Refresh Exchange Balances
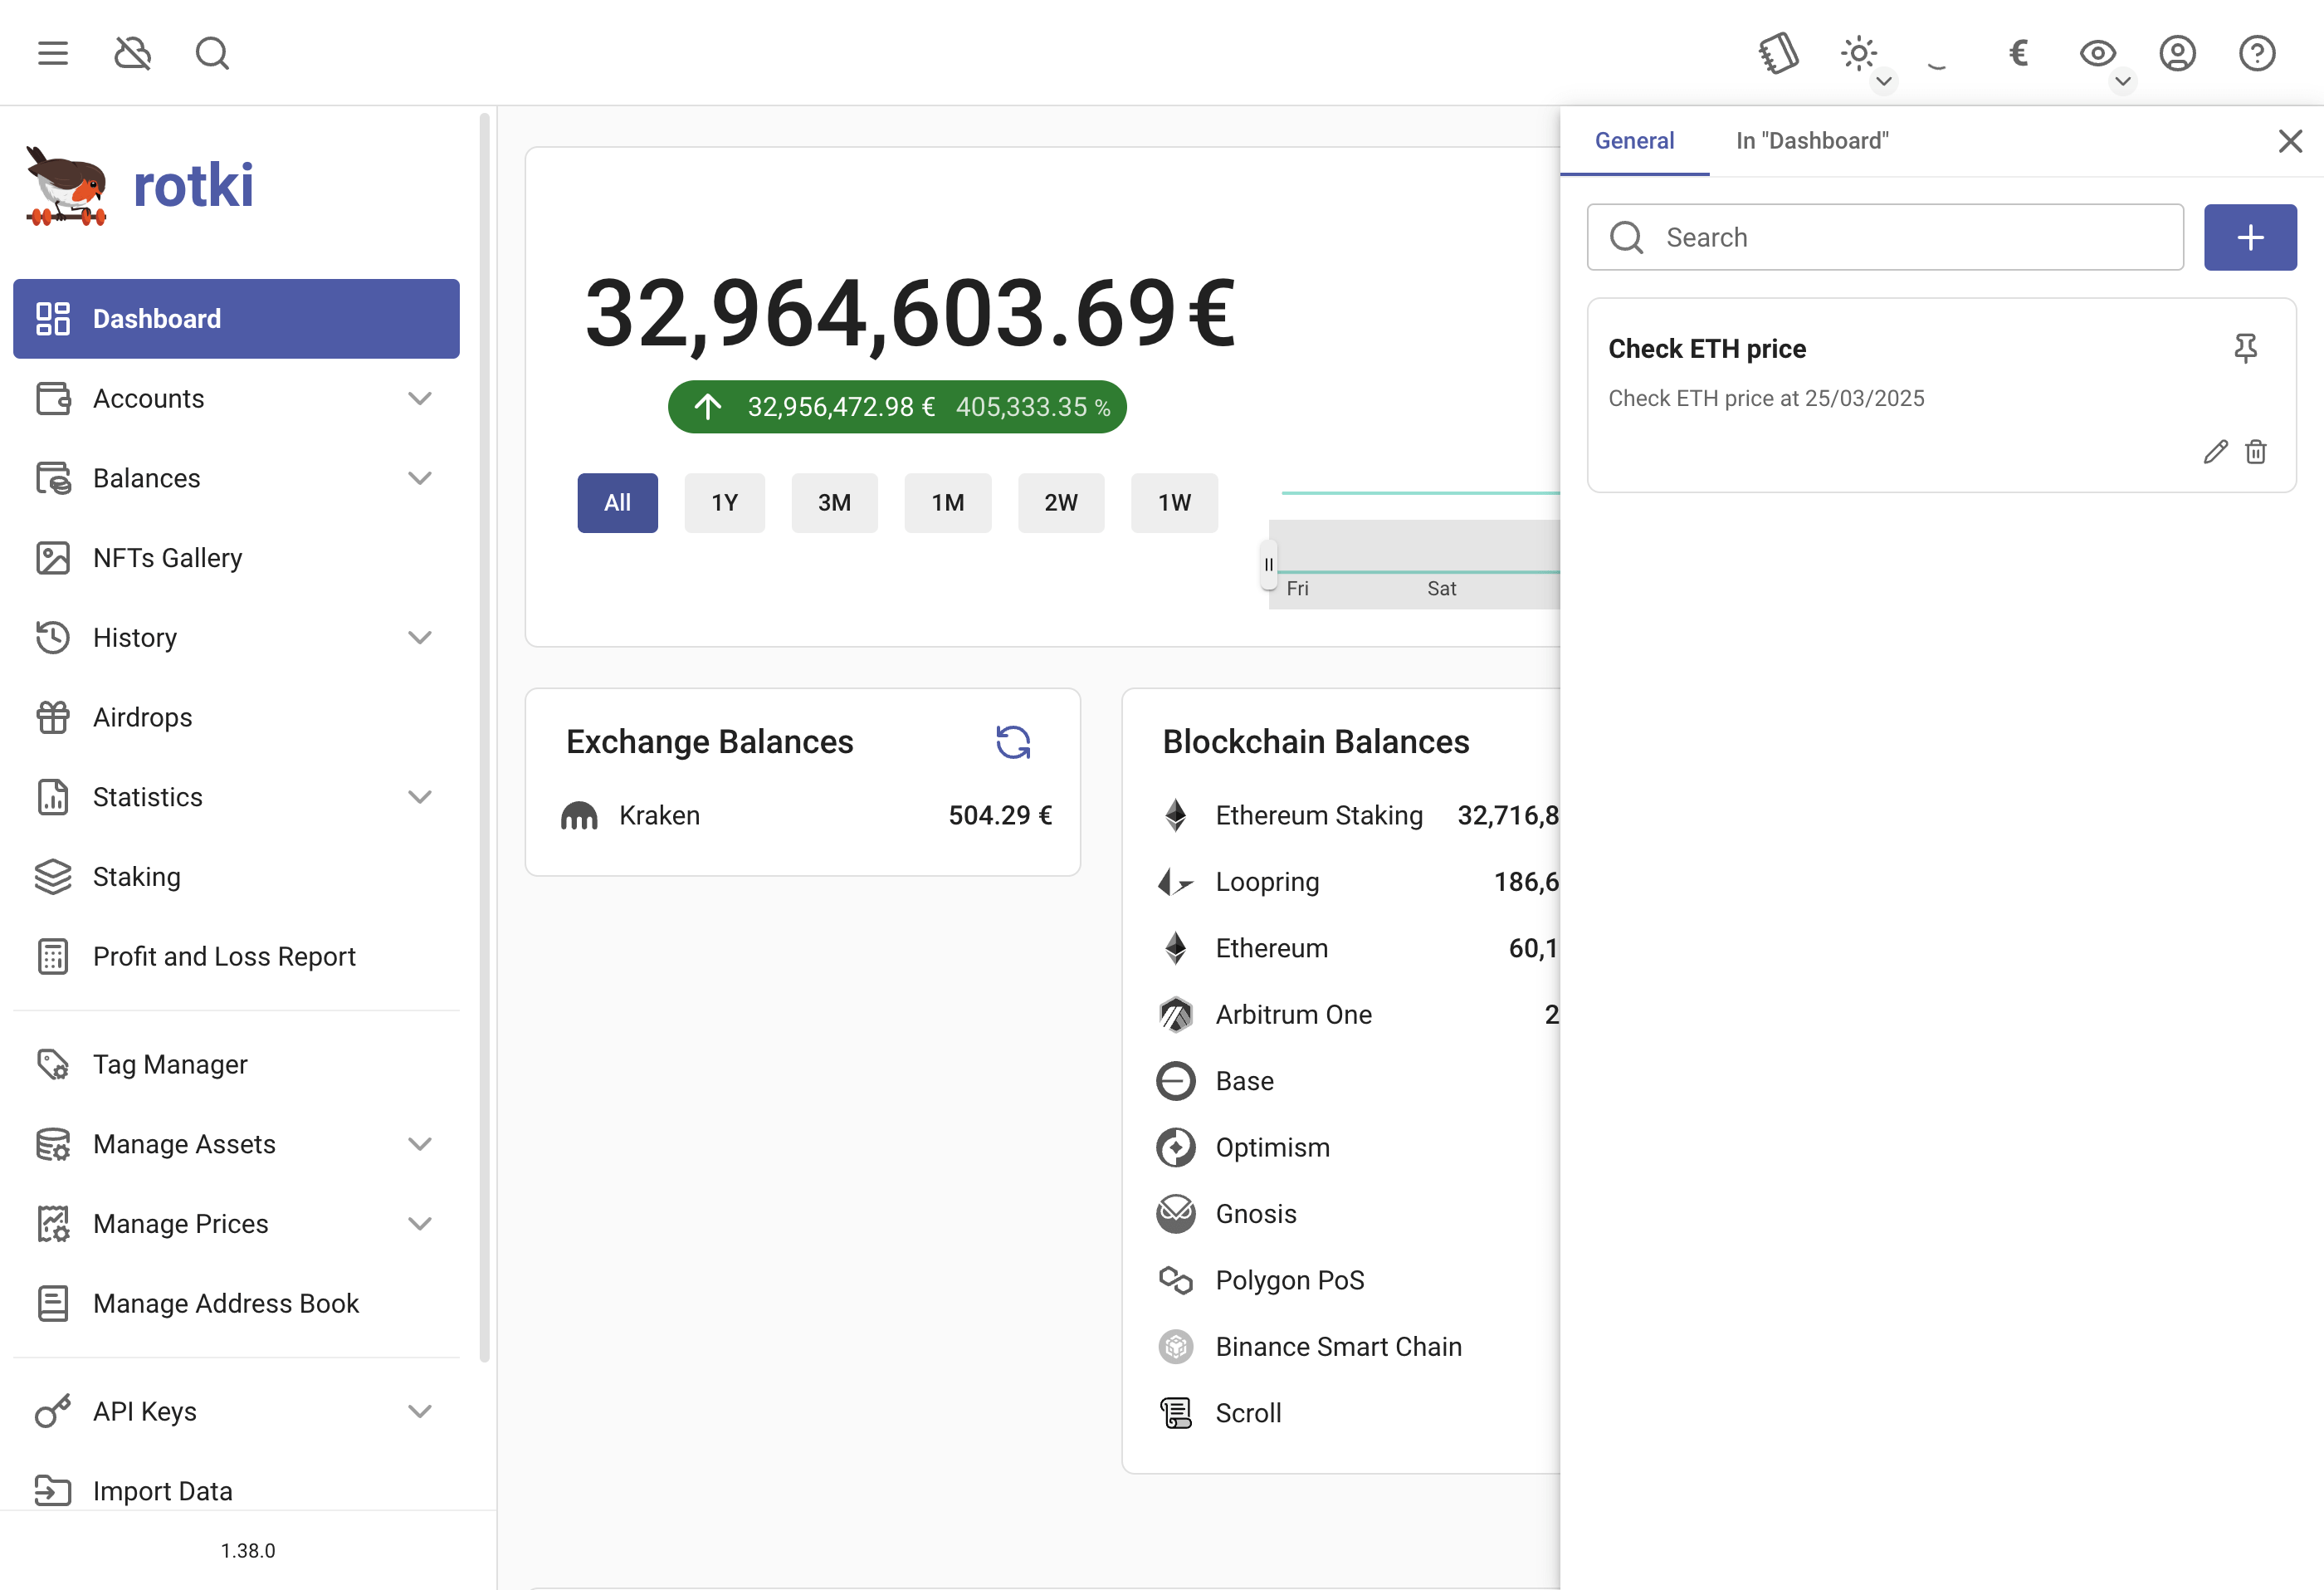This screenshot has height=1590, width=2324. coord(1013,741)
